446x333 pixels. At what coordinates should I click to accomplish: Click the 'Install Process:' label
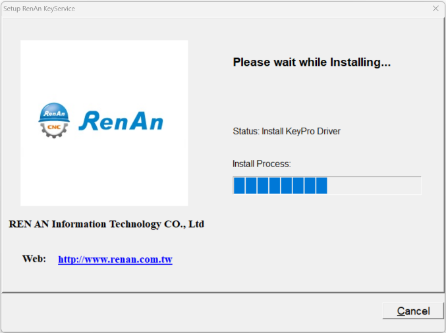(x=262, y=164)
